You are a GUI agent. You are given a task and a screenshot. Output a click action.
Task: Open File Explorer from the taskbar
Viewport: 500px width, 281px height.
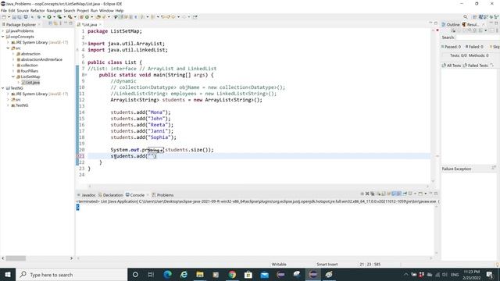[200, 274]
